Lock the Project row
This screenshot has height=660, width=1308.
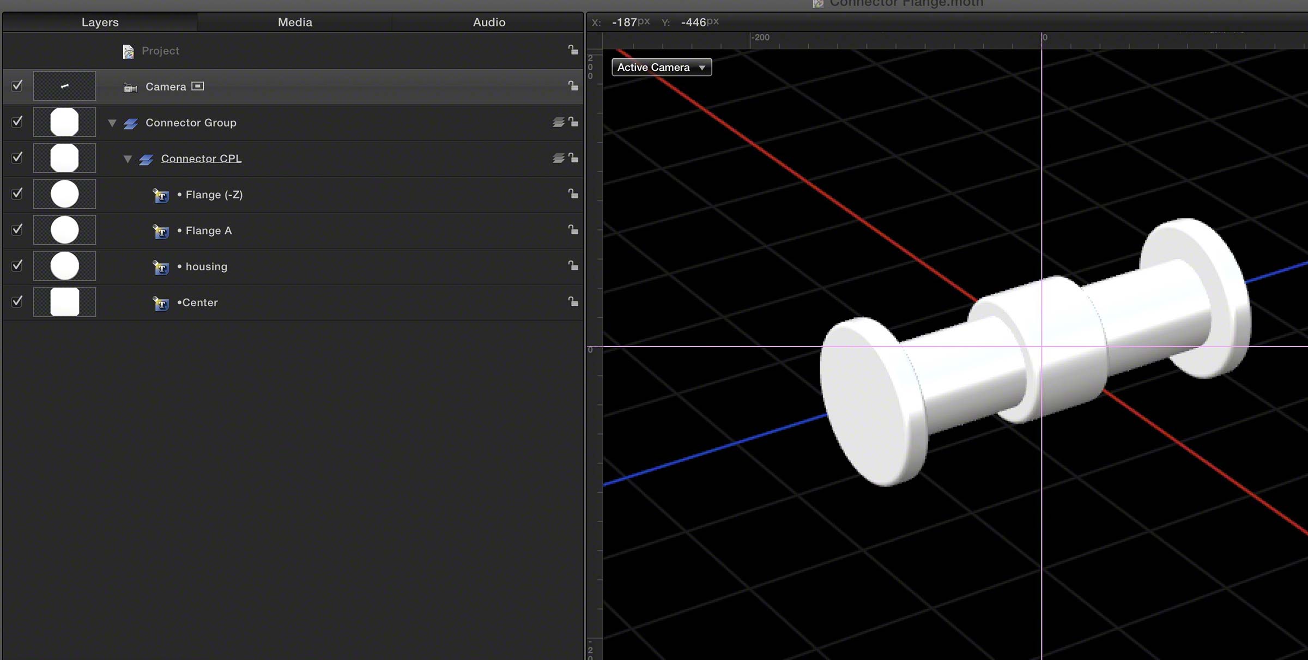[x=573, y=50]
